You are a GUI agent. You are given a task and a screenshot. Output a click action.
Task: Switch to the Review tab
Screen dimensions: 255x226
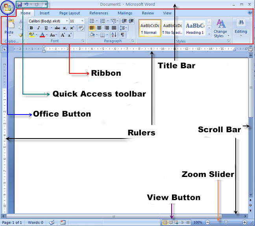[148, 13]
